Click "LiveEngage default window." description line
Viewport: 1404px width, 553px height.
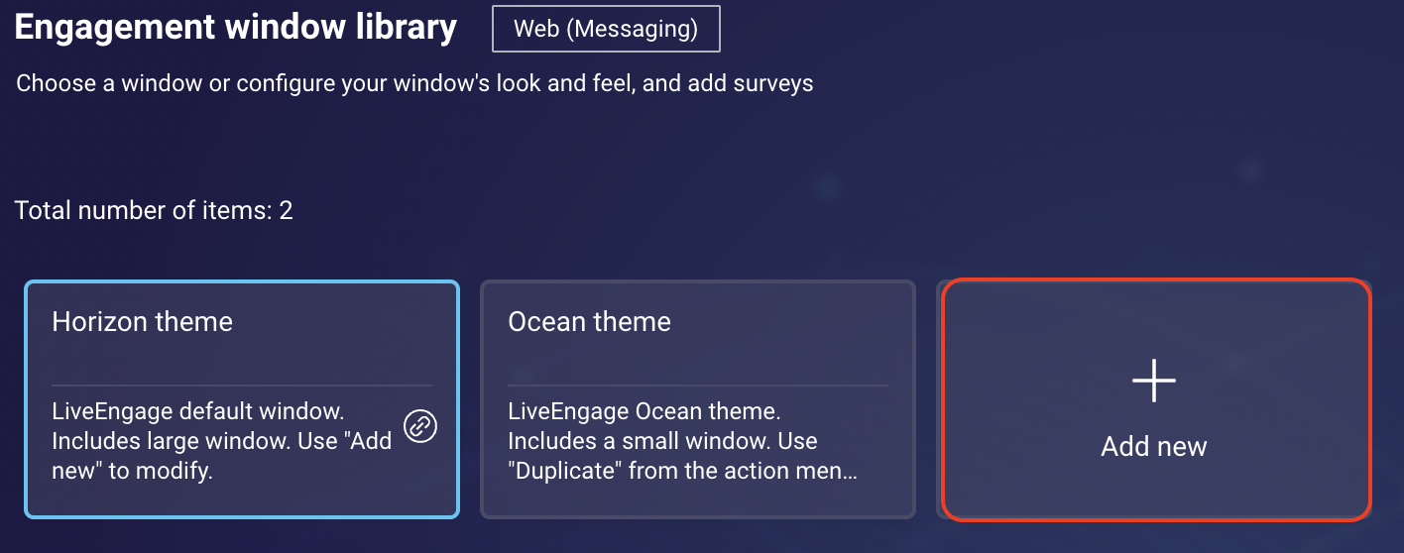pos(197,411)
